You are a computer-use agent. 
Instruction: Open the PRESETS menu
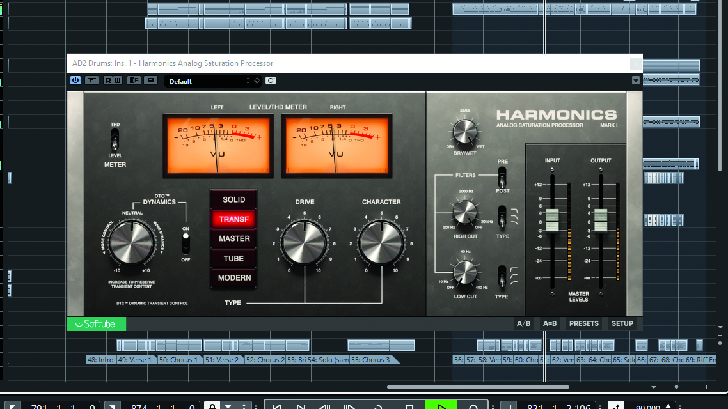coord(583,323)
